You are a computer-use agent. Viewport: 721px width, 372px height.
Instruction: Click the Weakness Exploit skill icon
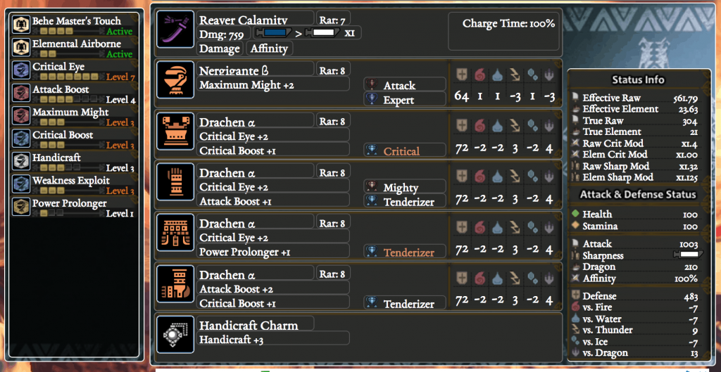coord(21,184)
